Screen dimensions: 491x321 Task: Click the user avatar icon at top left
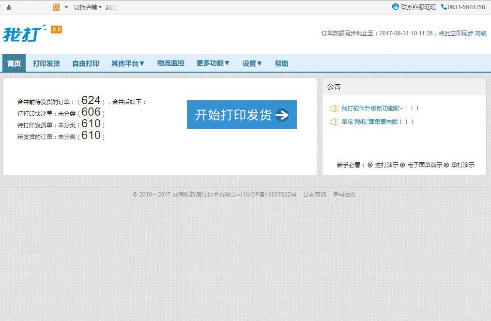[x=9, y=7]
